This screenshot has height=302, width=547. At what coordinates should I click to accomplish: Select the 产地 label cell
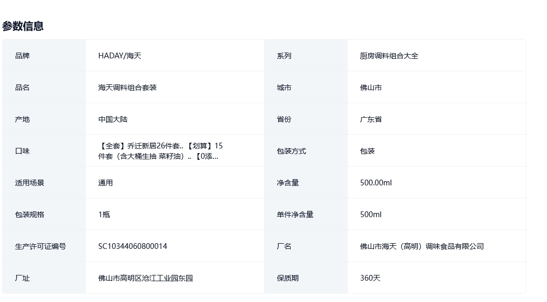(x=44, y=119)
